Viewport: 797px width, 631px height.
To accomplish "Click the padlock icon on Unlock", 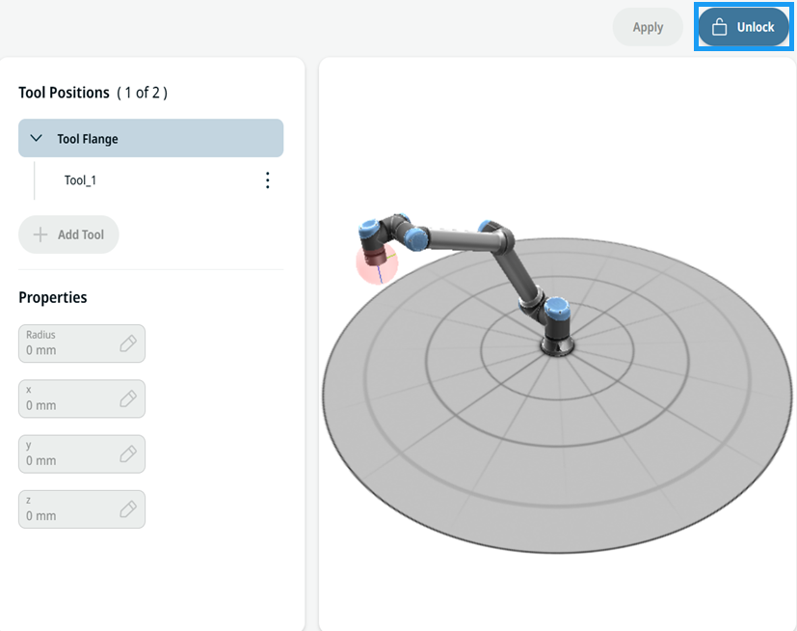I will (x=719, y=27).
